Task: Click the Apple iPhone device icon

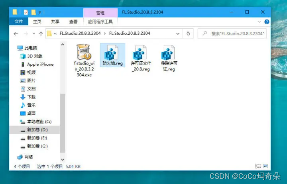Action: coord(23,65)
